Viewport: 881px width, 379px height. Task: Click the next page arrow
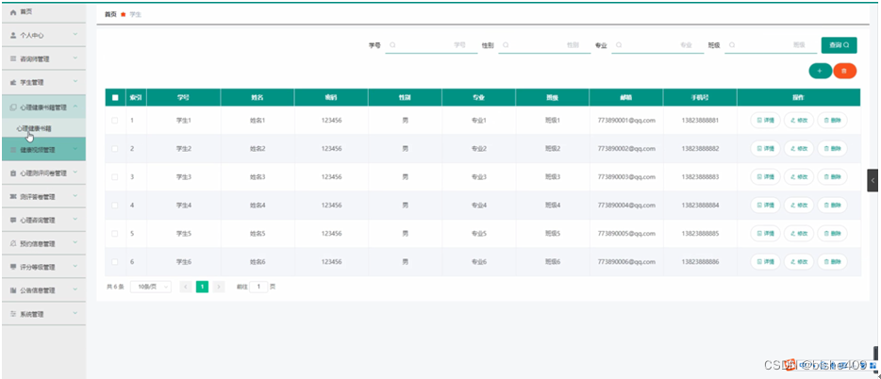pyautogui.click(x=219, y=287)
